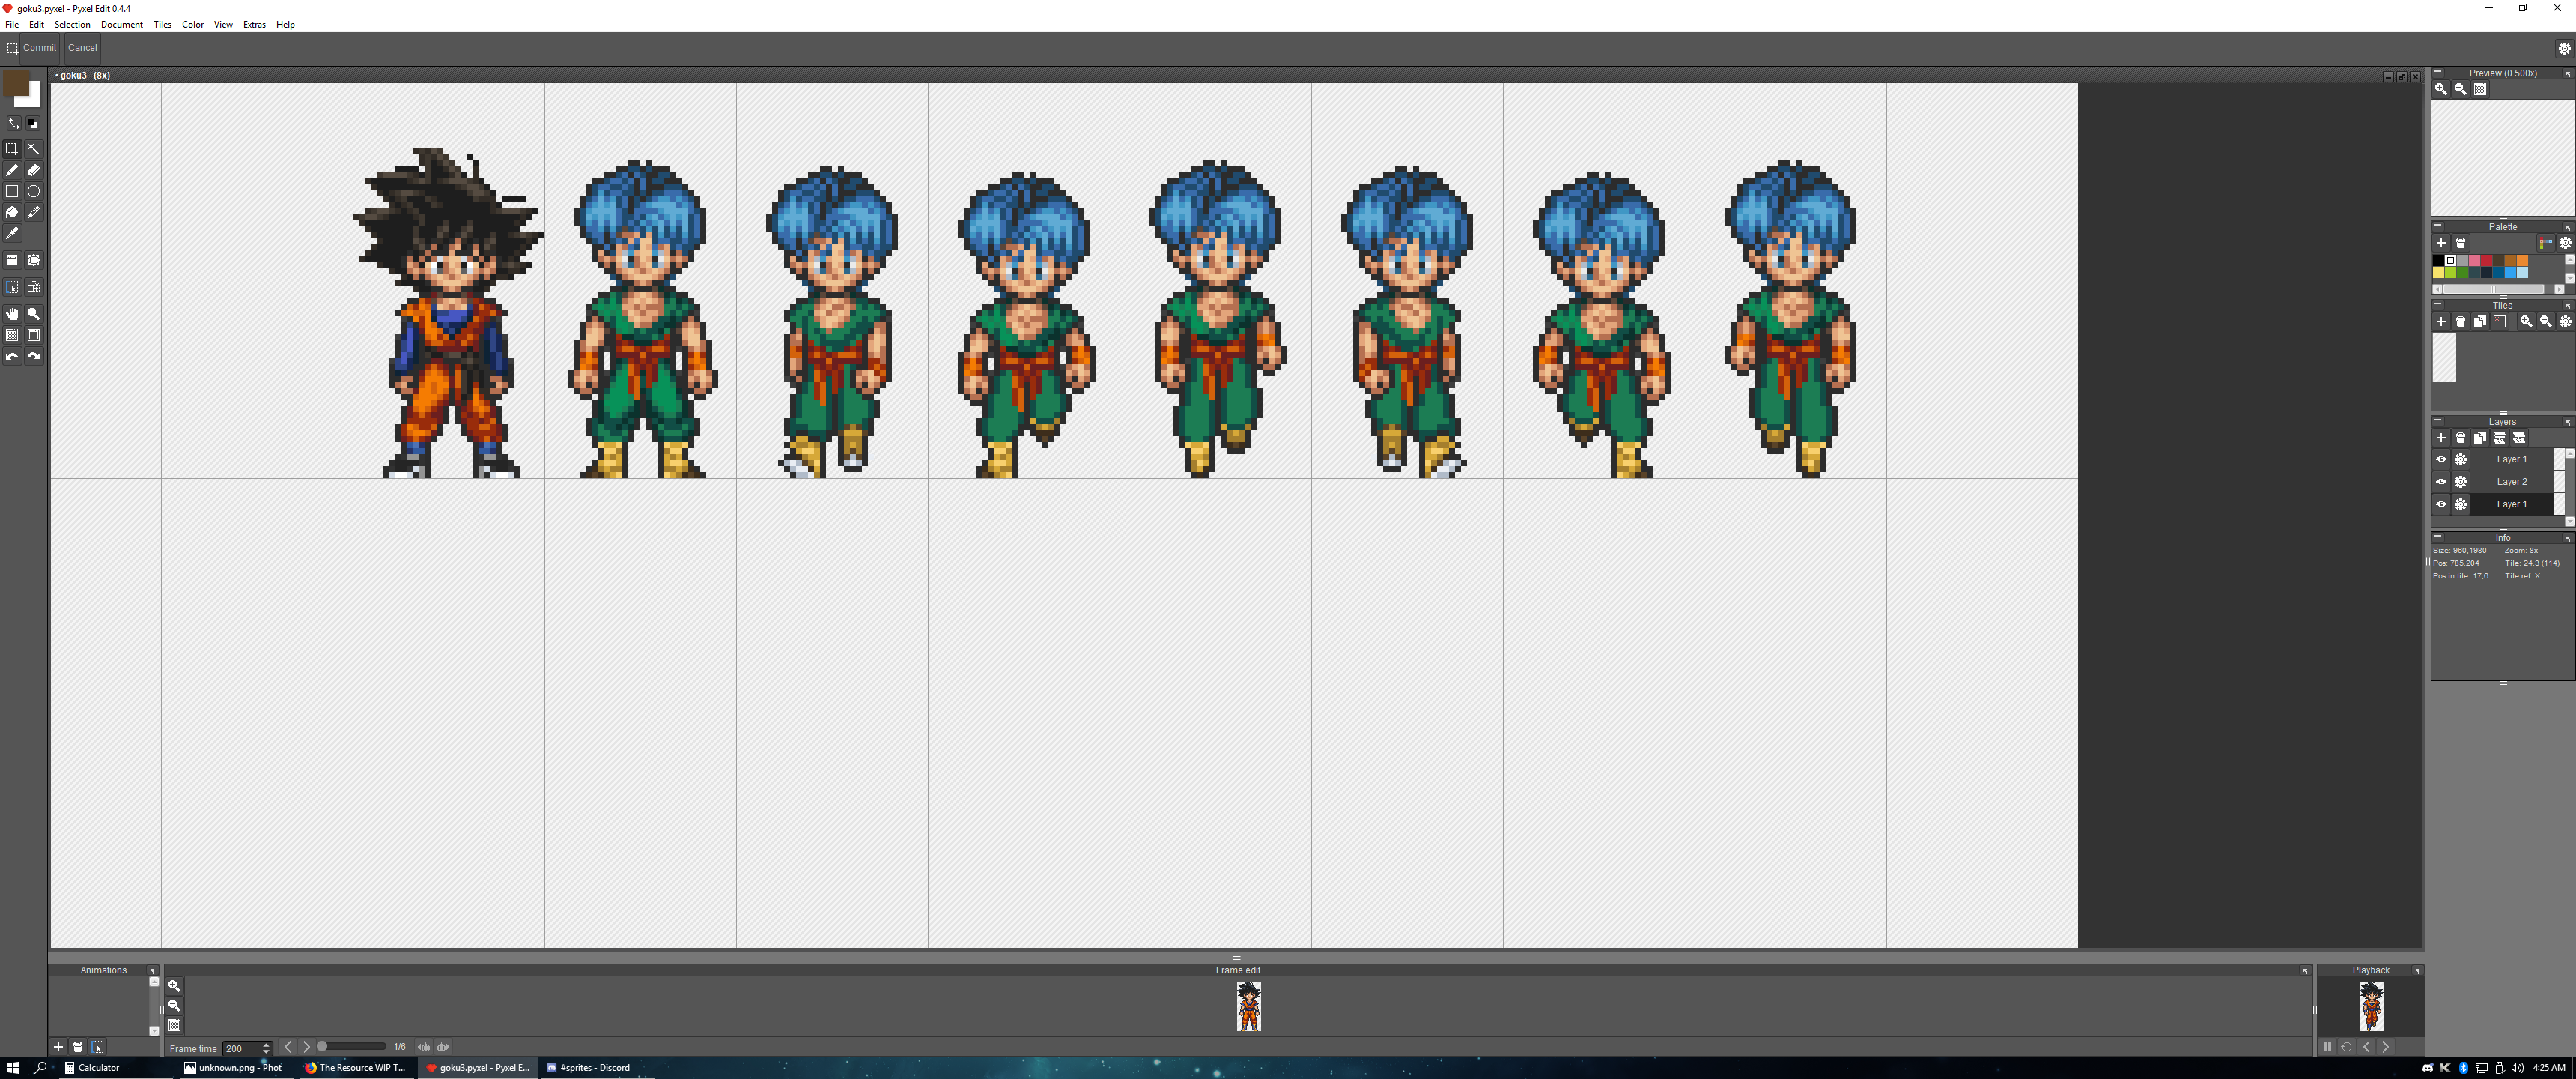
Task: Zoom in the Preview panel
Action: (2441, 89)
